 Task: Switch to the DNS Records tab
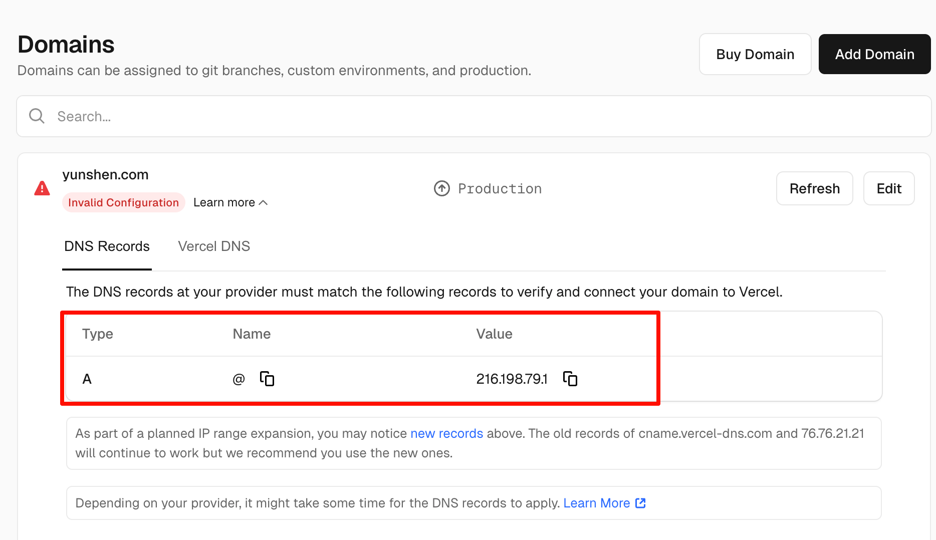(x=107, y=246)
